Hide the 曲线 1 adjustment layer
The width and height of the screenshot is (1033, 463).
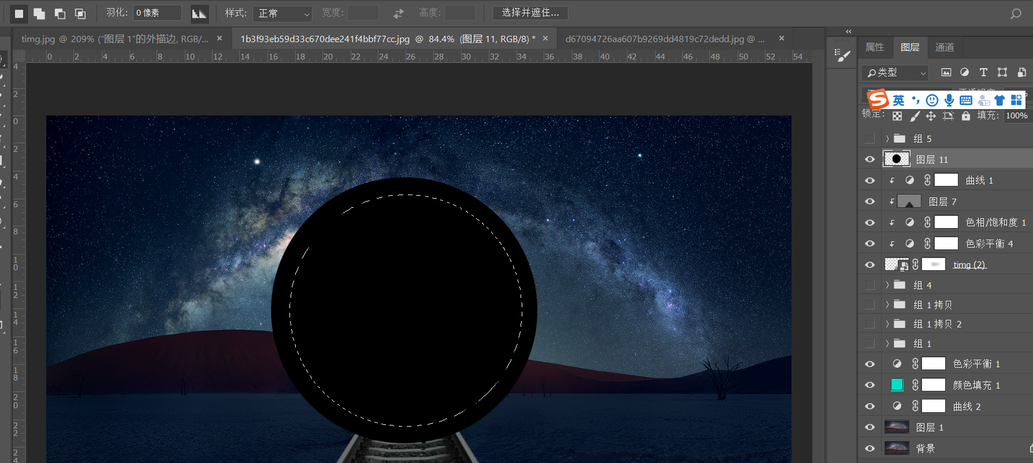[870, 180]
